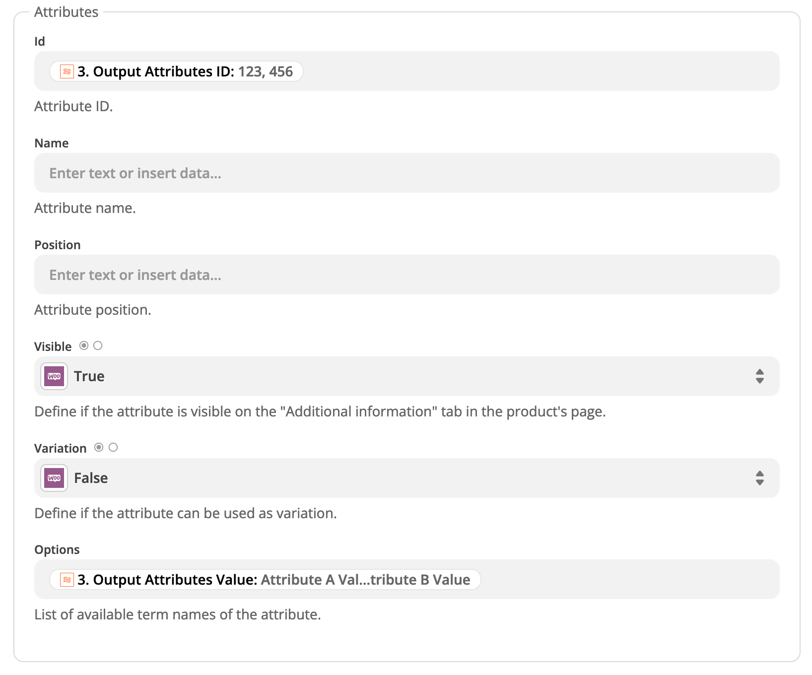This screenshot has height=675, width=812.
Task: Click the Formatter icon in Options pill
Action: 67,580
